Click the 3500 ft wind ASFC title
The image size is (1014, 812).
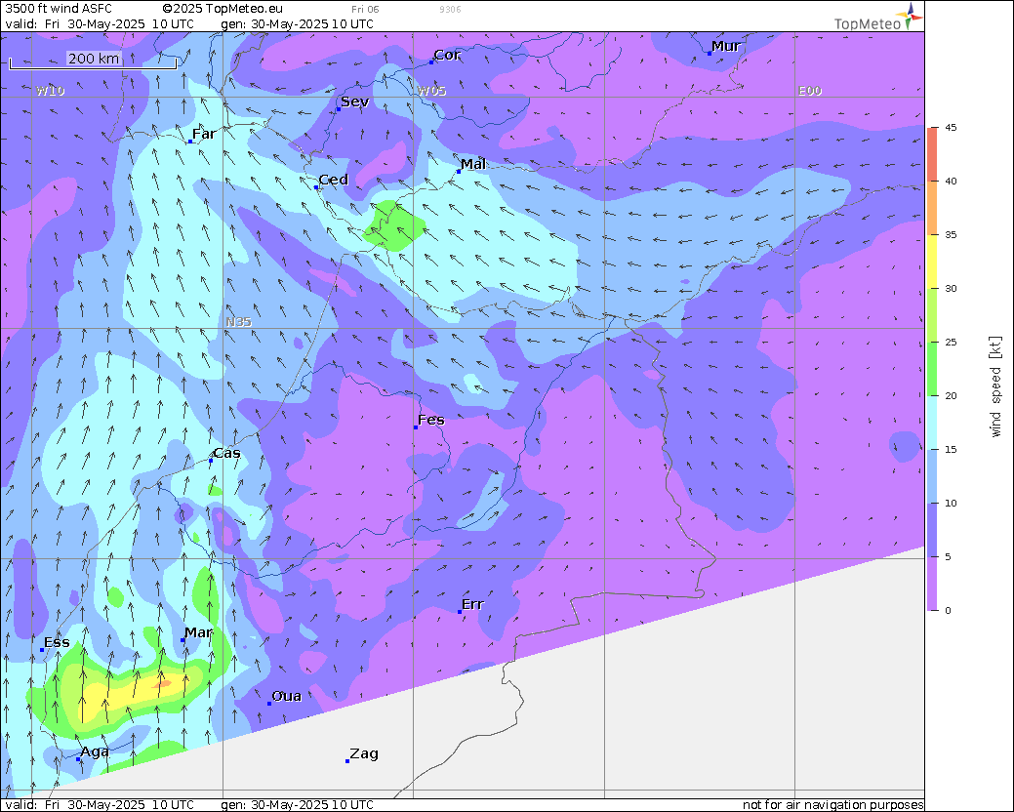pyautogui.click(x=59, y=9)
